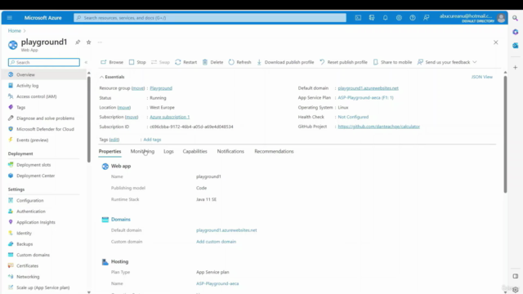Select the Properties tab
The height and width of the screenshot is (294, 523).
coord(110,151)
